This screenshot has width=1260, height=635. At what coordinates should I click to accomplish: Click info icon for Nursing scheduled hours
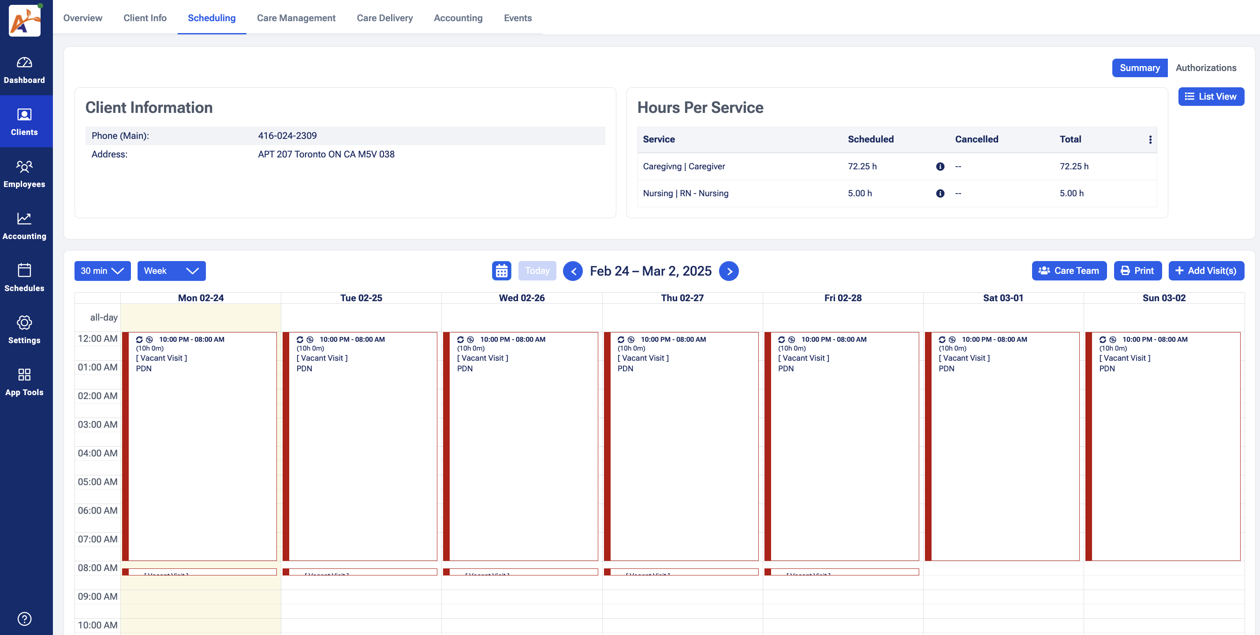(939, 194)
